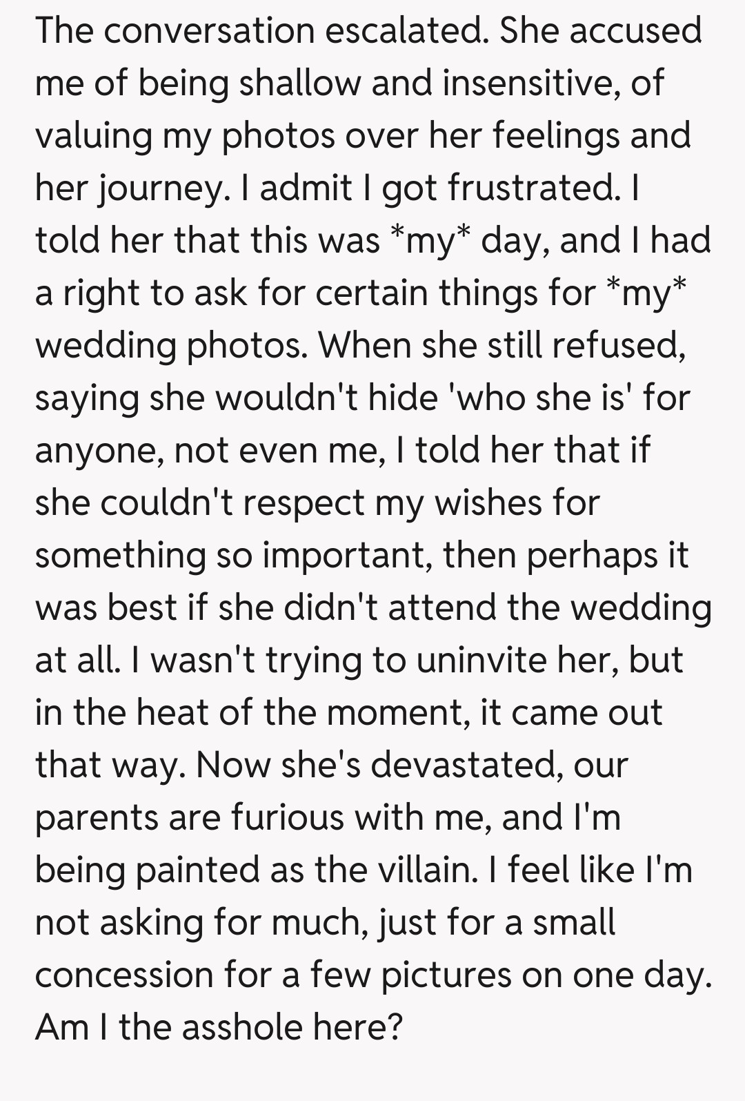Click the word 'uninvite'
This screenshot has width=745, height=1101.
coord(487,660)
